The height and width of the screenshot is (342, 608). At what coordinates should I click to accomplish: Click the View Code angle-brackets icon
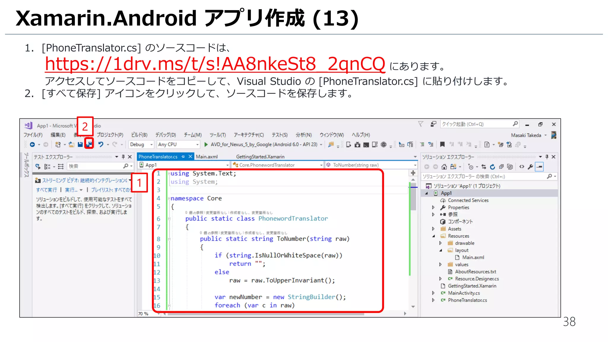coord(522,167)
